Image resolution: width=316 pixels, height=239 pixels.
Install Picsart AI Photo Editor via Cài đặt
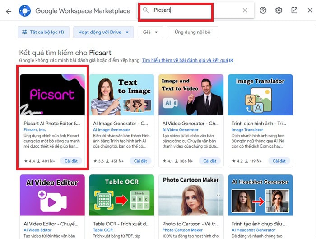tap(71, 161)
